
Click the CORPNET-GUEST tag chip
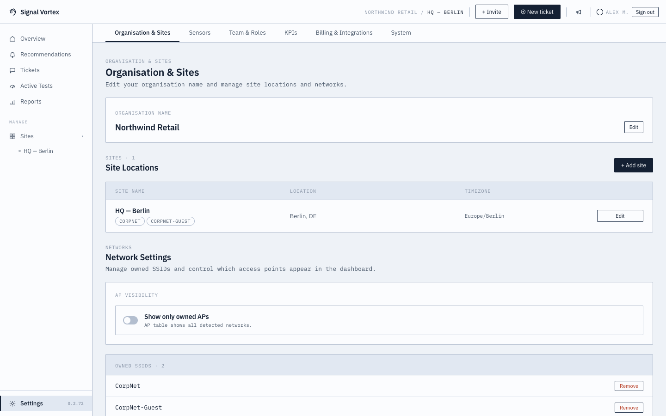pyautogui.click(x=171, y=221)
